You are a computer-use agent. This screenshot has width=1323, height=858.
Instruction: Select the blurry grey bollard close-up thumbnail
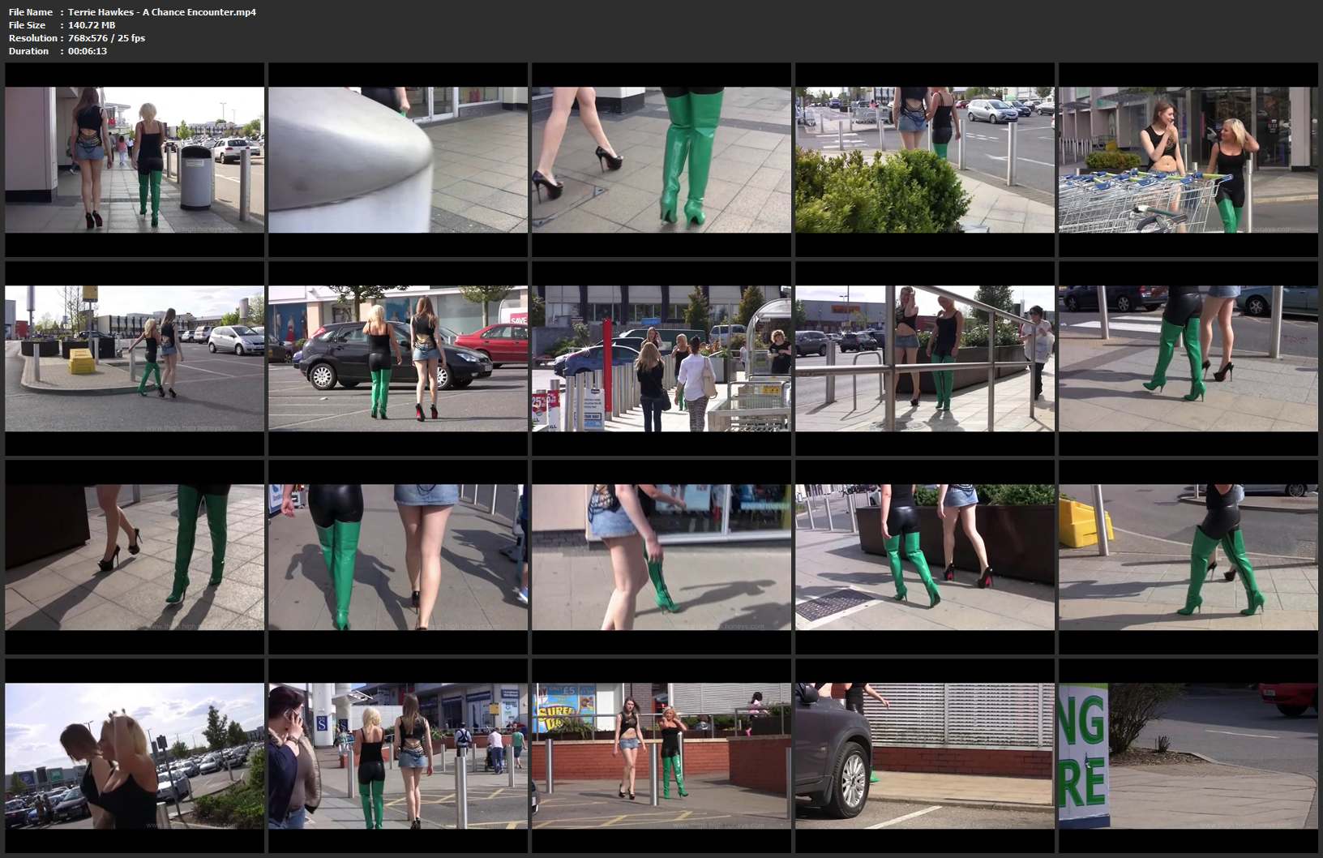click(398, 160)
